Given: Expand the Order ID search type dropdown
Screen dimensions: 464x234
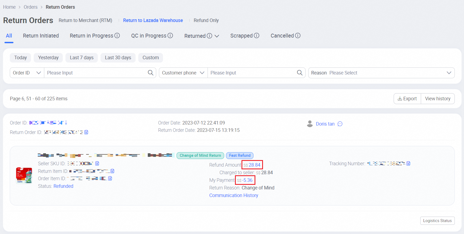Looking at the screenshot, I should point(27,73).
